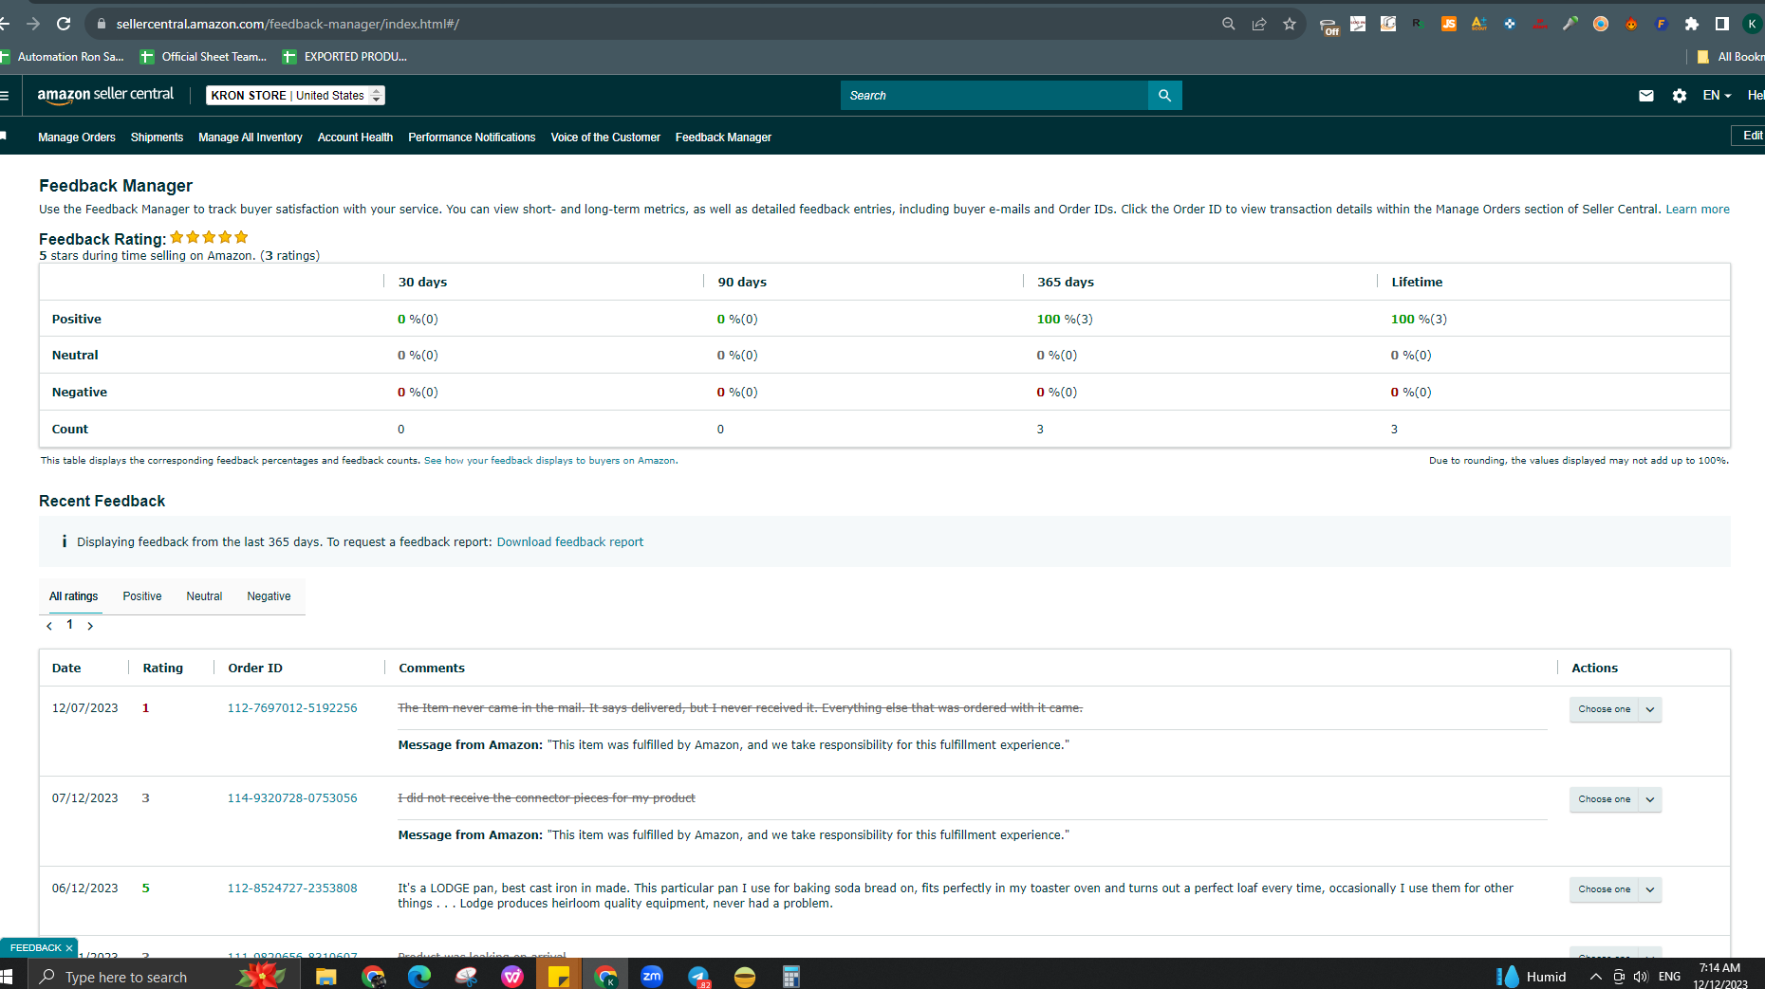Screen dimensions: 1765x989
Task: Open Manage Orders in the nav bar
Action: pos(77,137)
